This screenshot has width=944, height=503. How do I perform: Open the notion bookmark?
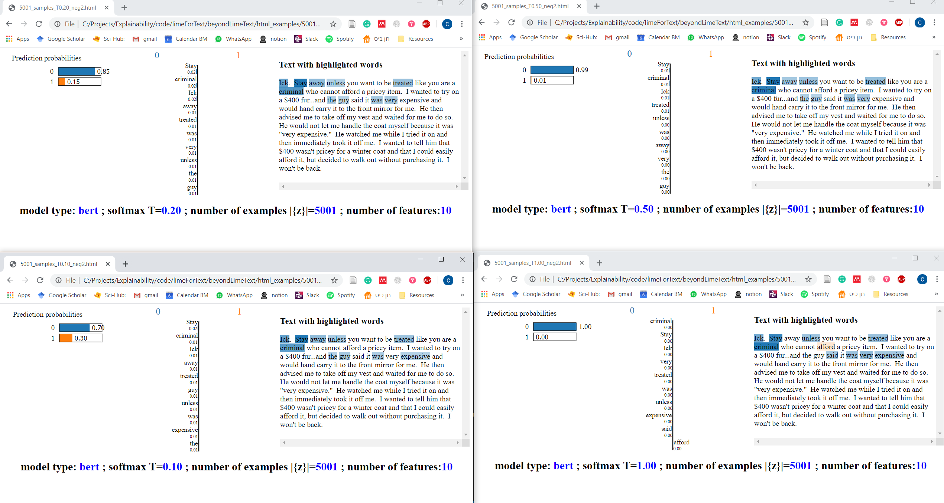pos(279,39)
